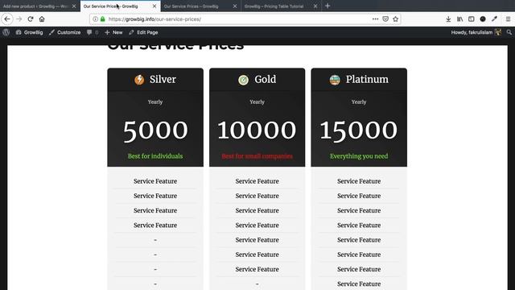Open the browser home page
This screenshot has width=515, height=290.
[42, 19]
